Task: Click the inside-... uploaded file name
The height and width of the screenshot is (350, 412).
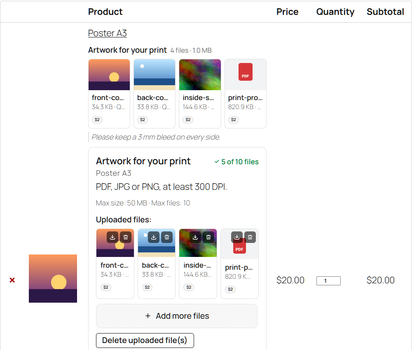Action: pyautogui.click(x=197, y=266)
